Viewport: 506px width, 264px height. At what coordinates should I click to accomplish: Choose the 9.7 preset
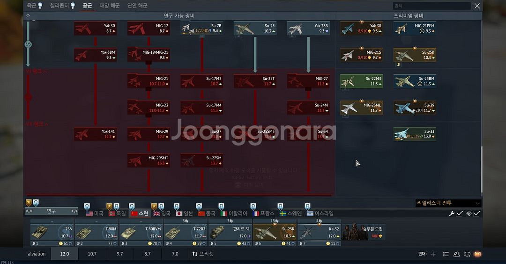(120, 254)
